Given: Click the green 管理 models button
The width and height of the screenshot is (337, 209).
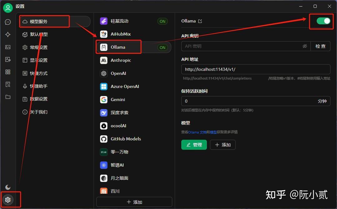Looking at the screenshot, I should point(194,145).
